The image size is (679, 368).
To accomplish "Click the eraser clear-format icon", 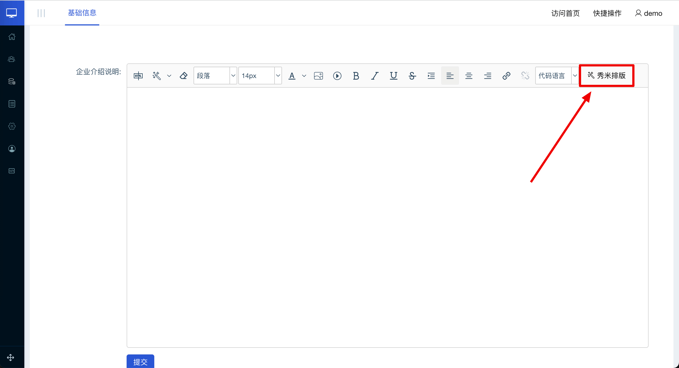I will 184,76.
